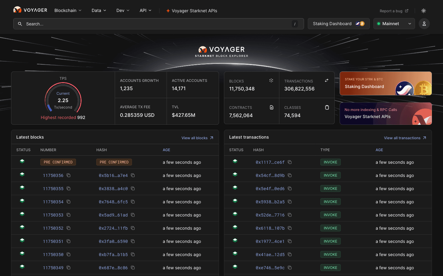Toggle the light/dark theme sun icon
This screenshot has width=443, height=276.
point(424,11)
